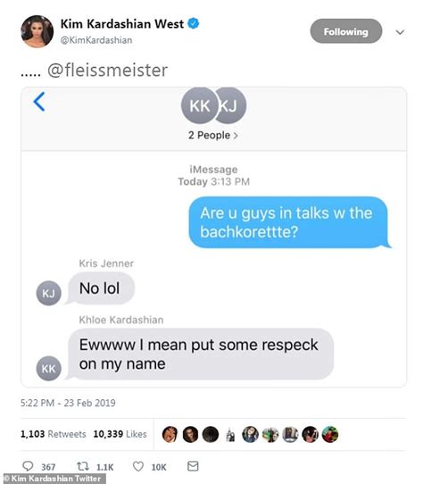Click the reply speech bubble icon
Viewport: 423px width, 484px height.
tap(28, 466)
